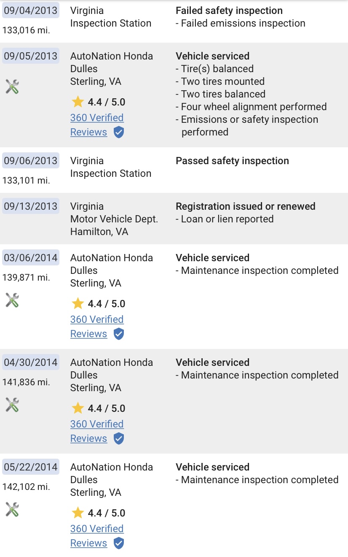
Task: Open 360 Verified Reviews link for 05/22/2014
Action: (x=97, y=536)
